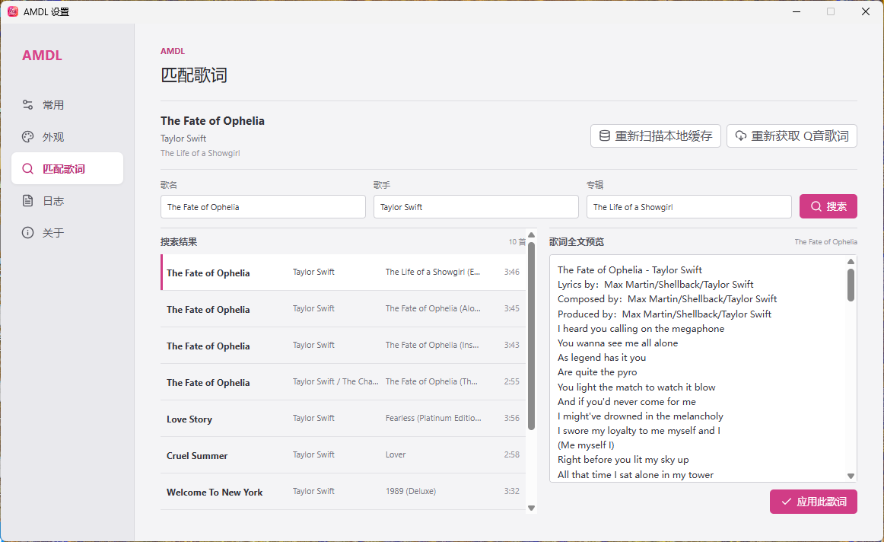Switch to the 外观 section
The height and width of the screenshot is (542, 884).
click(x=67, y=137)
